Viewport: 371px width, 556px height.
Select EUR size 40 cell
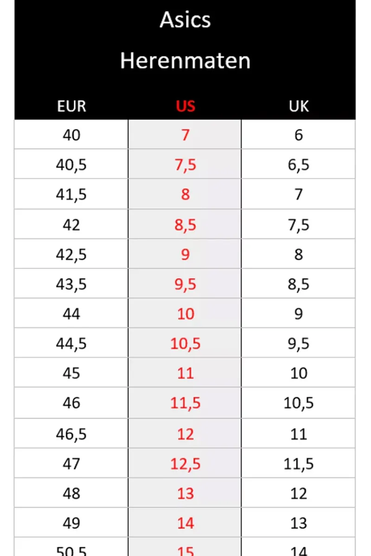point(71,135)
